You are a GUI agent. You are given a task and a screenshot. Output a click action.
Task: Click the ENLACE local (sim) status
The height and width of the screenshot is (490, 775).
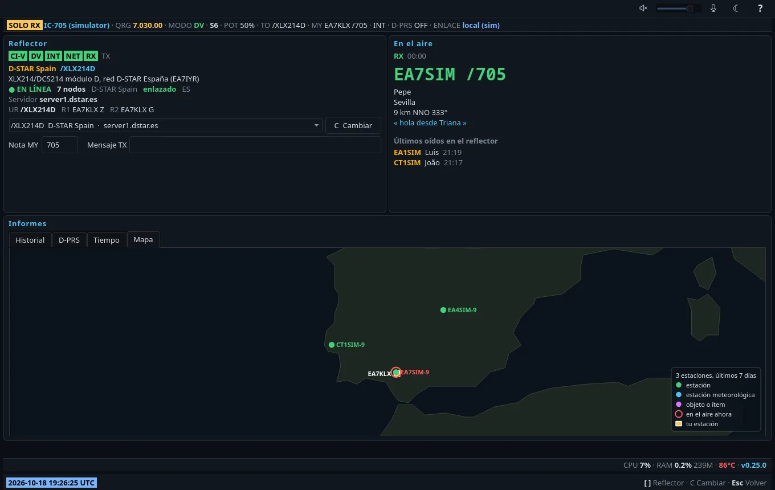tap(467, 25)
